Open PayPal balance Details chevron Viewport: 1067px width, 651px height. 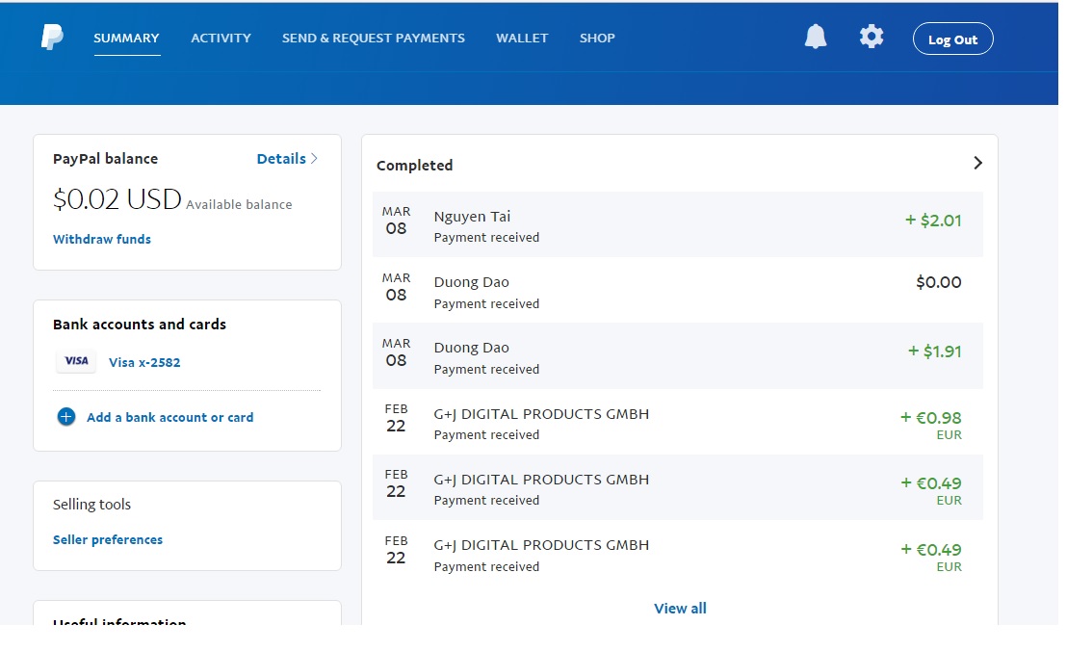pyautogui.click(x=314, y=159)
